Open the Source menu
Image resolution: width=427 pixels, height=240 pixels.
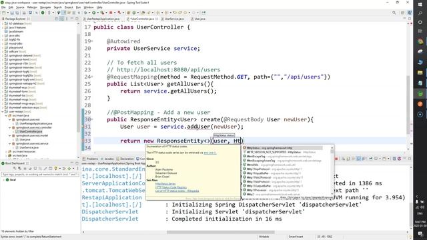coord(20,7)
